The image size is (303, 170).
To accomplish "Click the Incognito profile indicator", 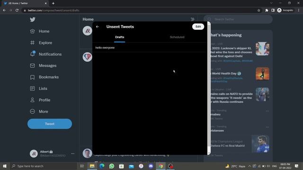I will pos(285,10).
